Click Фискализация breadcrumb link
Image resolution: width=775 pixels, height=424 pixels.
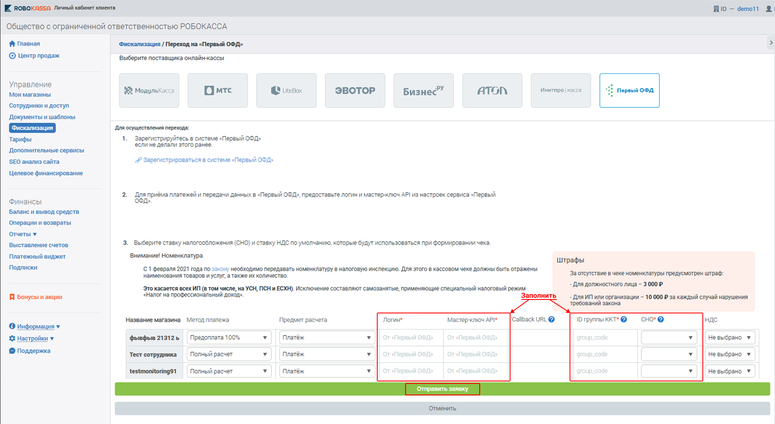pyautogui.click(x=139, y=44)
